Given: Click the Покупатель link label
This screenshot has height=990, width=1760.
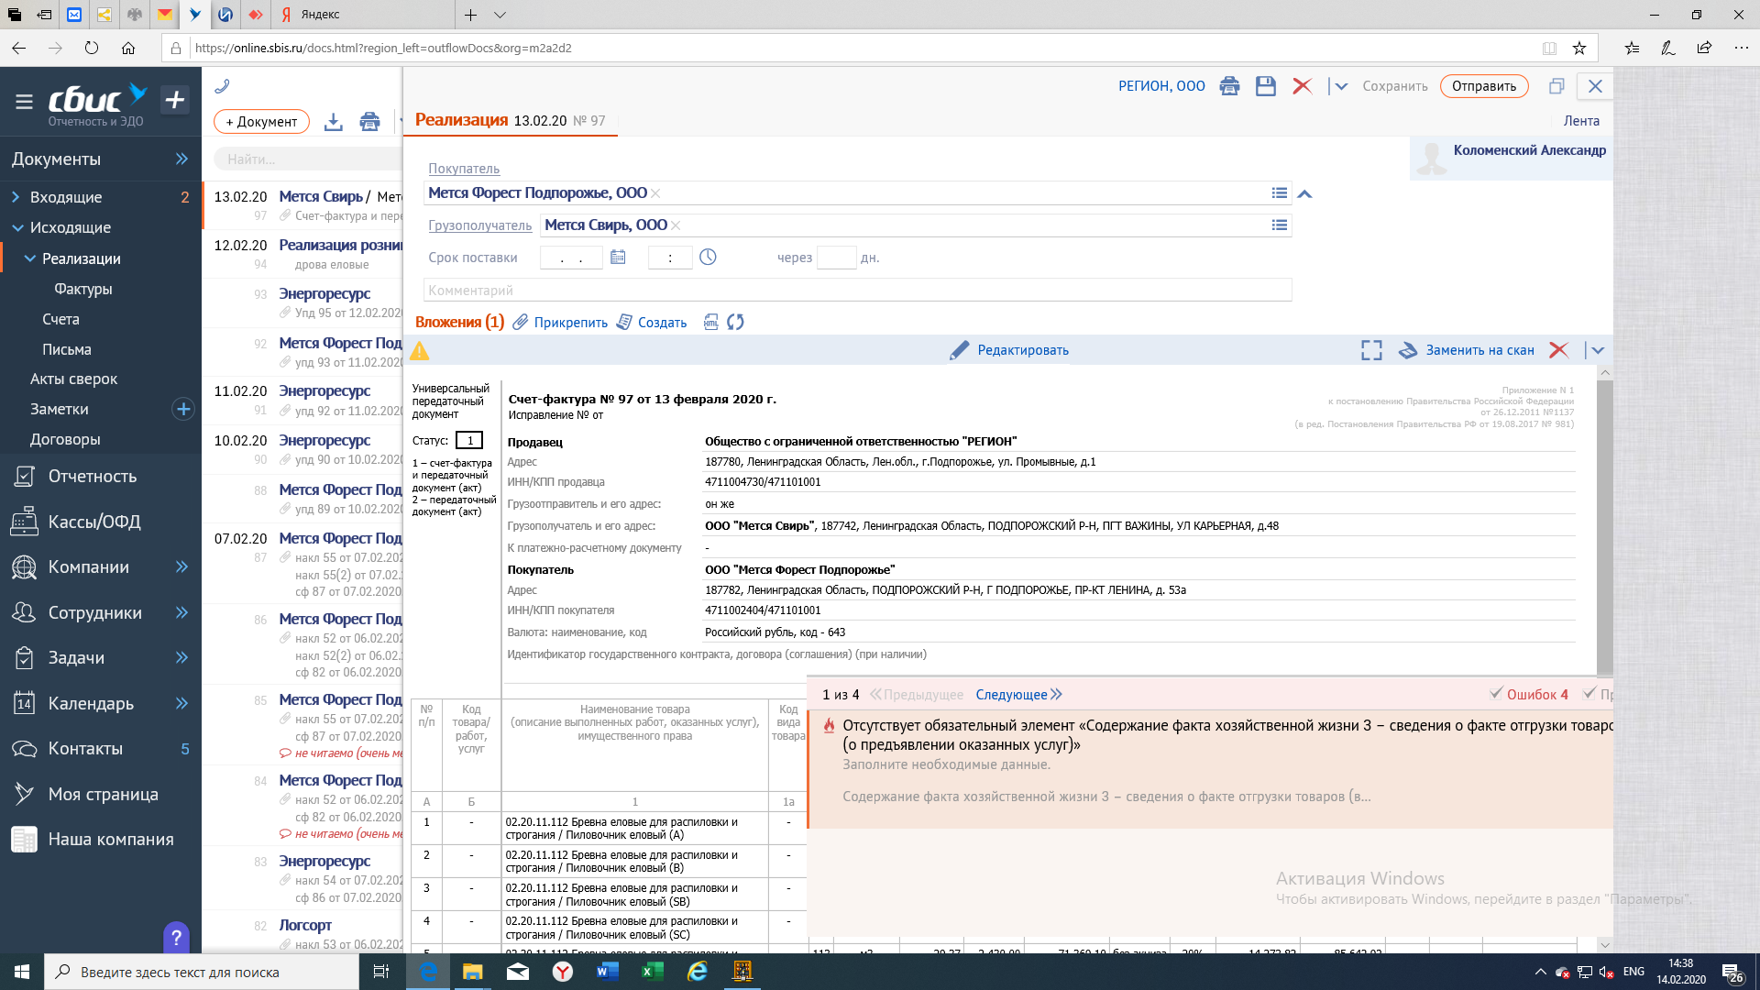Looking at the screenshot, I should 464,169.
